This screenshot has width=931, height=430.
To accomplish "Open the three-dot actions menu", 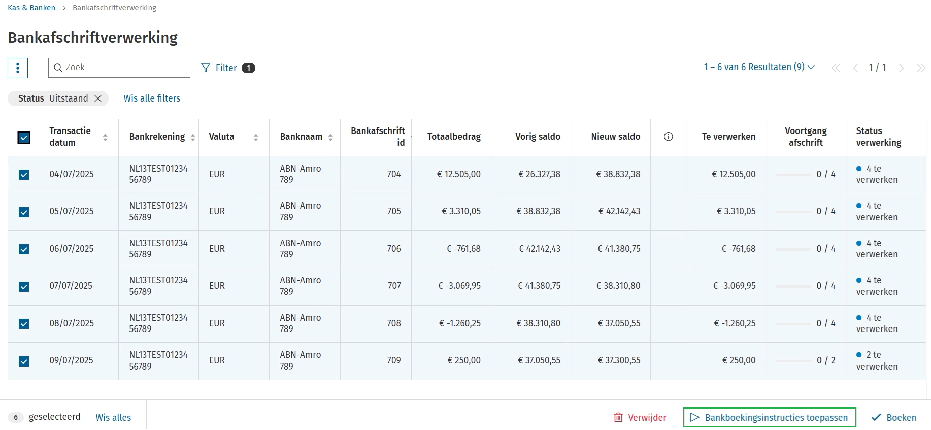I will click(x=18, y=68).
